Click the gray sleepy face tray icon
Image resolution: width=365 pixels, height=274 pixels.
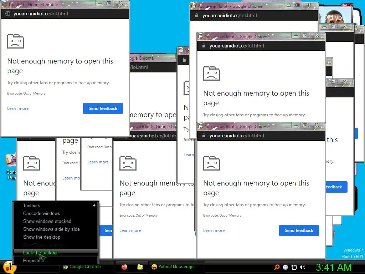tap(286, 267)
